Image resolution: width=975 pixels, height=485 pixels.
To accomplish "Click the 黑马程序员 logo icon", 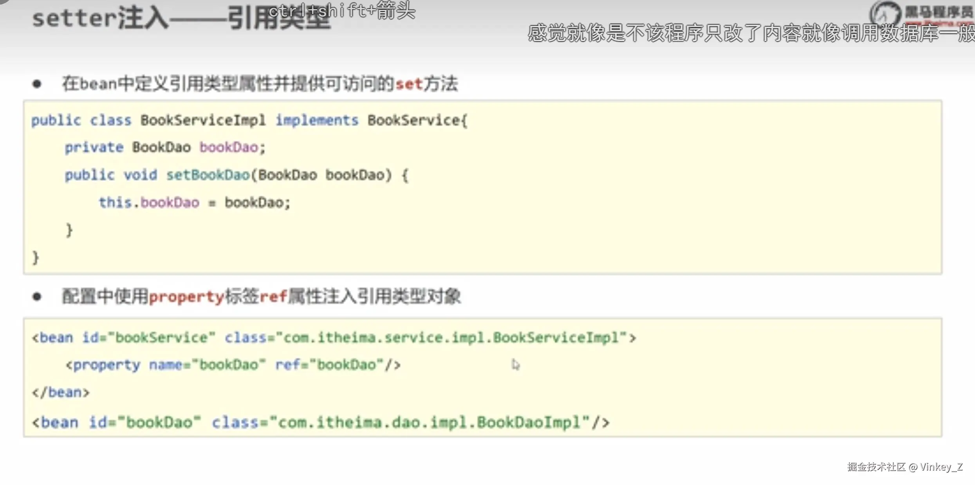I will pos(885,14).
